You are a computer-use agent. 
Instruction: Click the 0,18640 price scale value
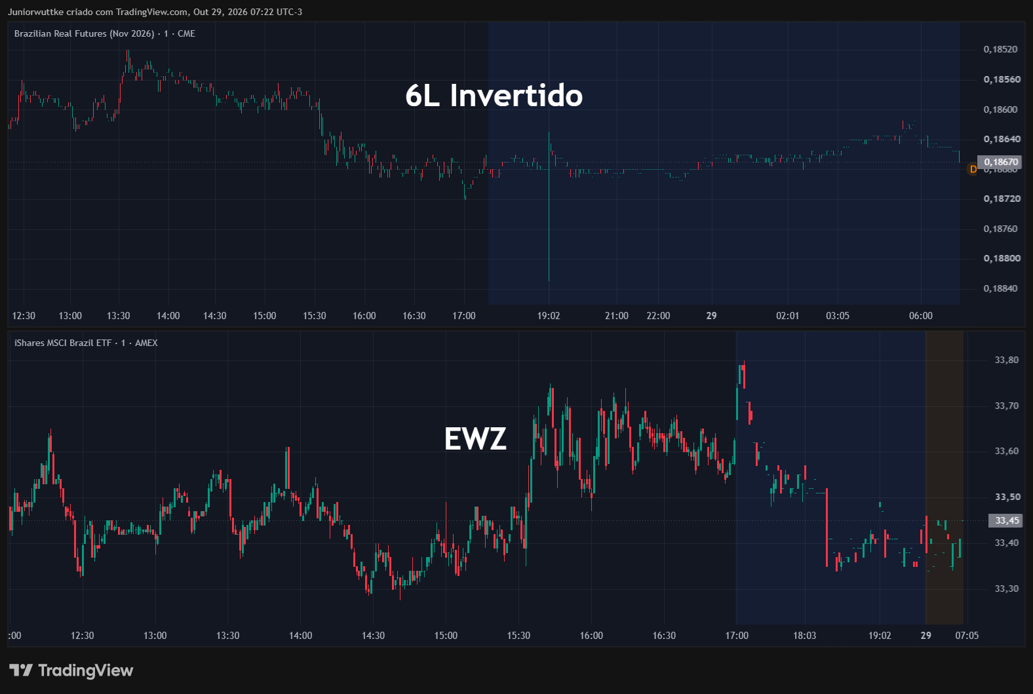coord(1002,139)
